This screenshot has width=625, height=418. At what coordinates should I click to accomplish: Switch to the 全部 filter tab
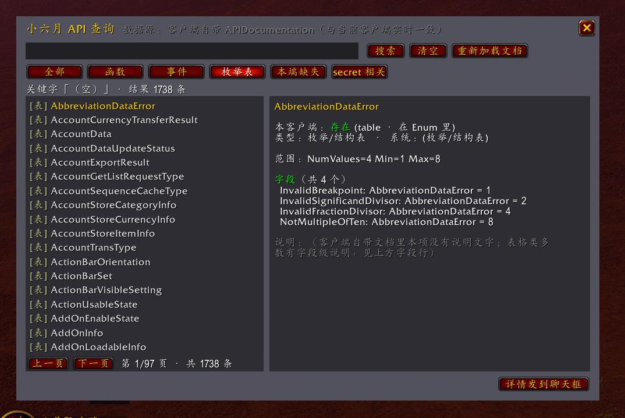coord(55,72)
